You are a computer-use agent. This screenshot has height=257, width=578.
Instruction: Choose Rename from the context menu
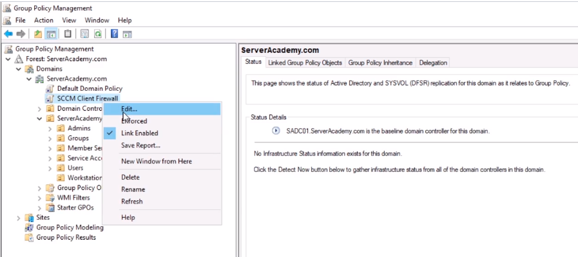(162, 189)
